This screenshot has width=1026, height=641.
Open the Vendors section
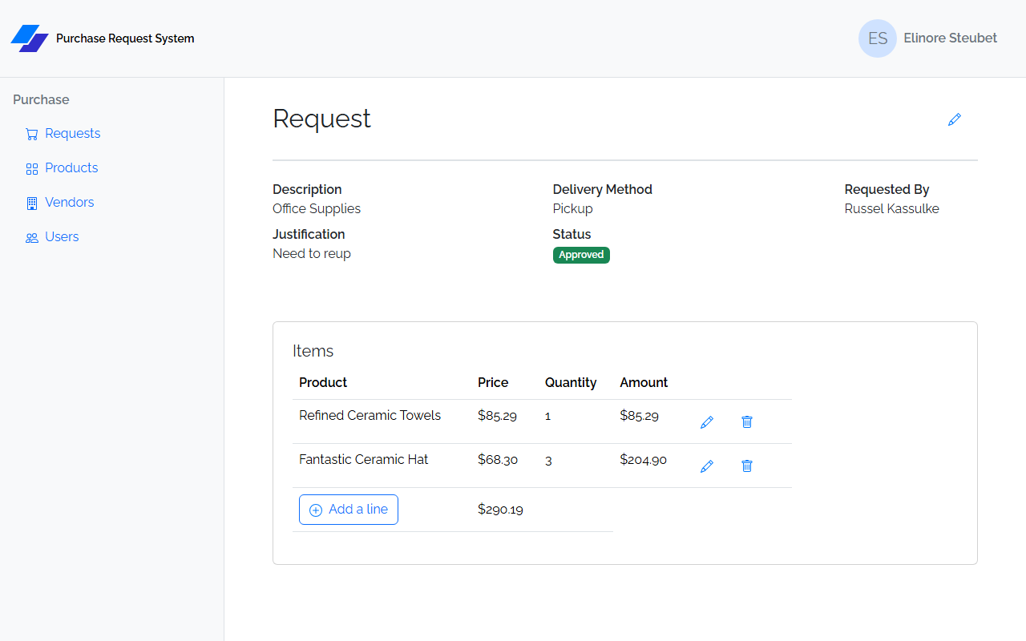70,202
